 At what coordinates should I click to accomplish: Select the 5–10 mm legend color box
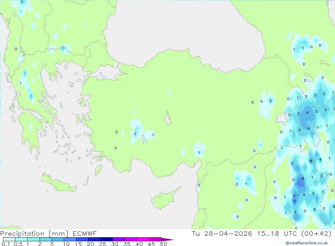click(58, 239)
